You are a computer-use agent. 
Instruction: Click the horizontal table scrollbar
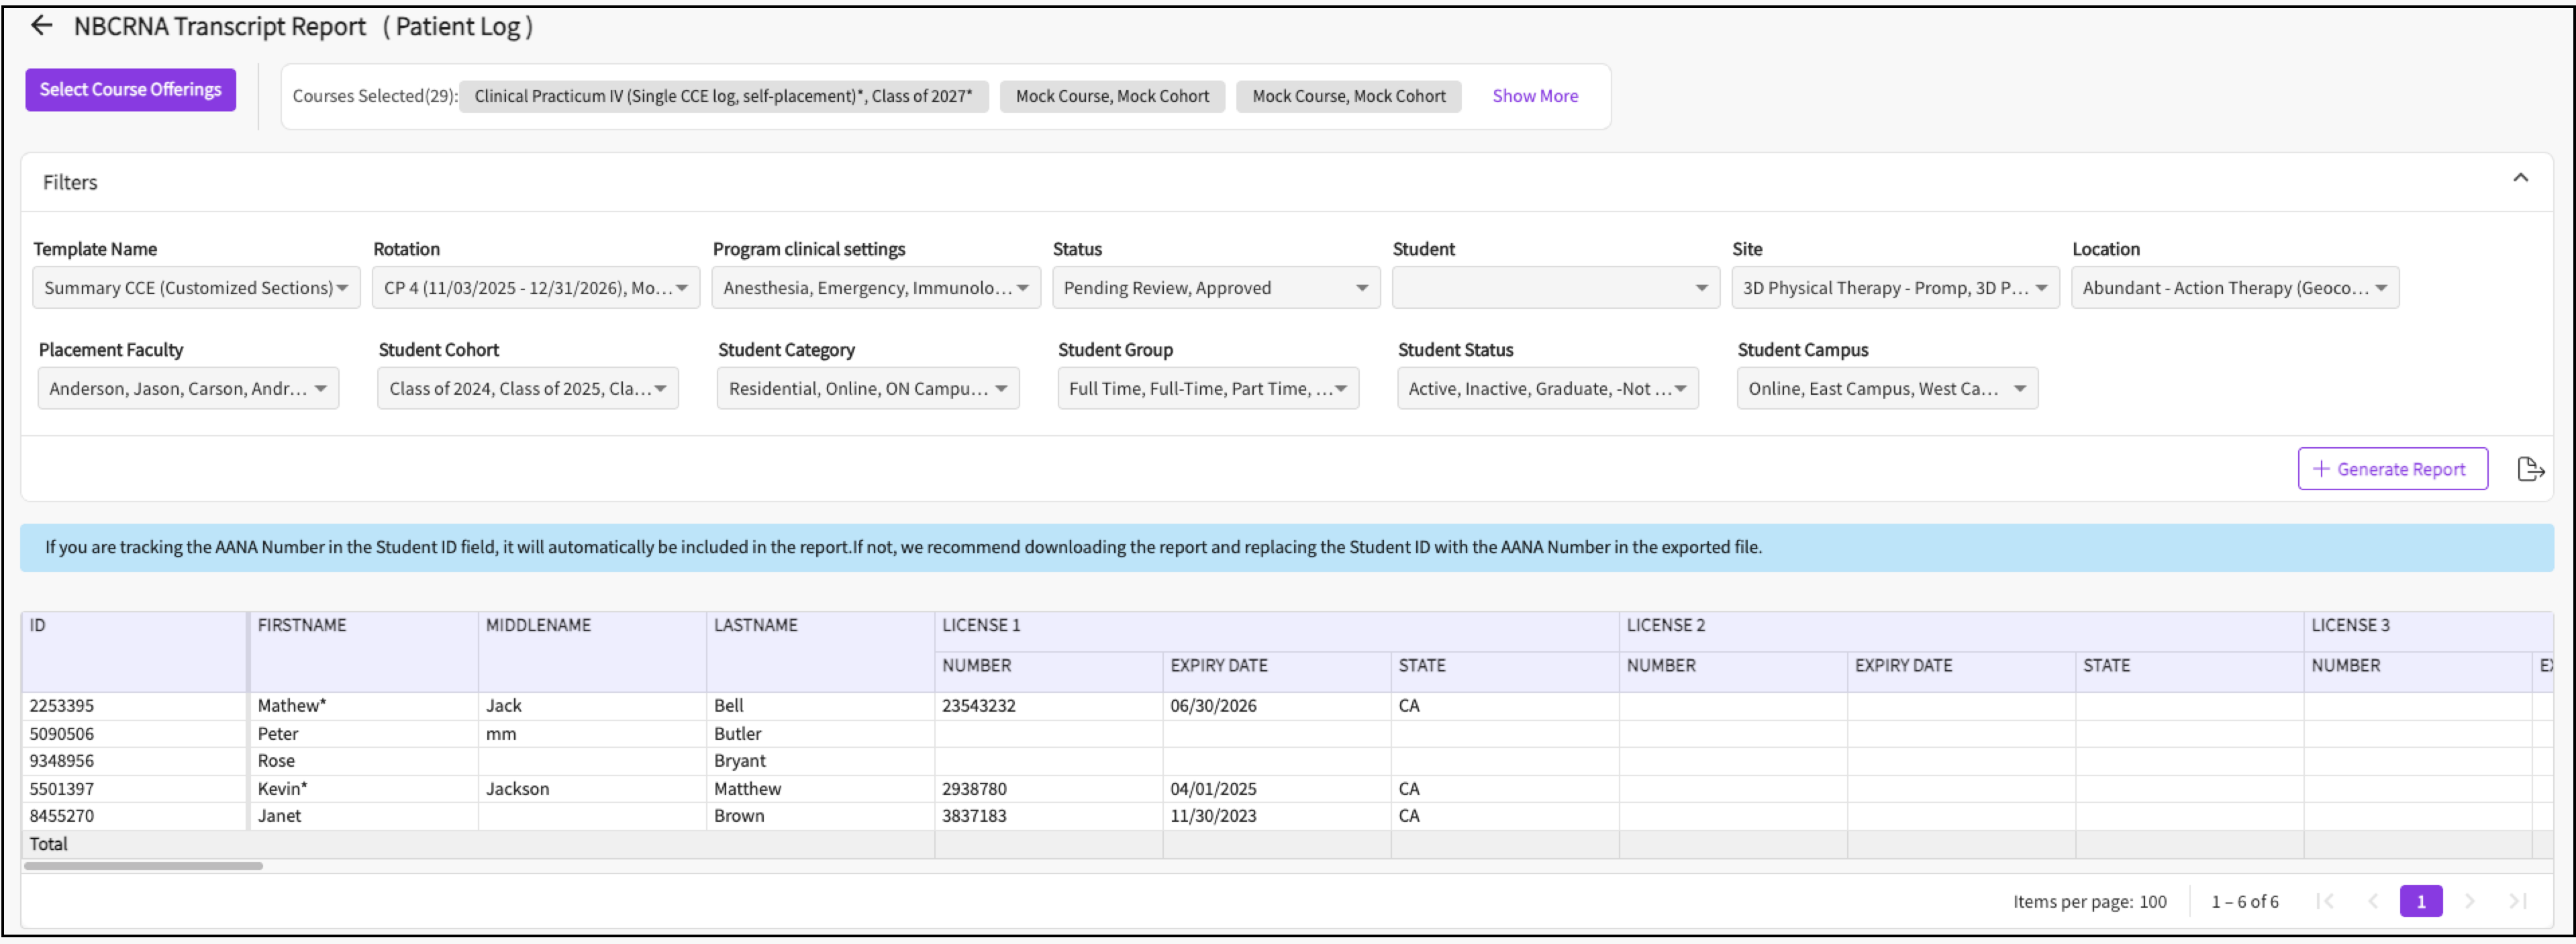tap(144, 866)
